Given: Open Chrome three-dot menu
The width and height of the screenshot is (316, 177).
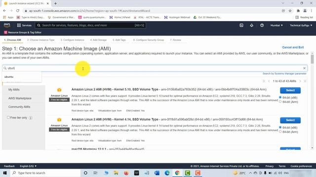Looking at the screenshot, I should (312, 11).
